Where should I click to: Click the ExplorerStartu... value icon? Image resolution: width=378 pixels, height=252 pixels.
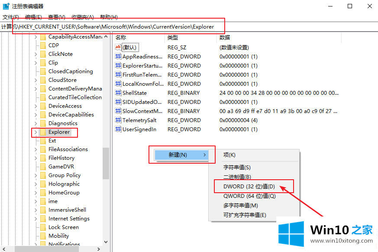click(x=118, y=65)
